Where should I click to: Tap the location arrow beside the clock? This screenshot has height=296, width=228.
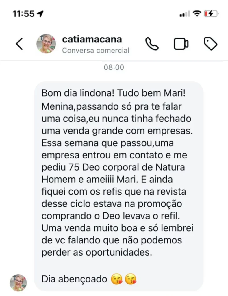point(40,14)
